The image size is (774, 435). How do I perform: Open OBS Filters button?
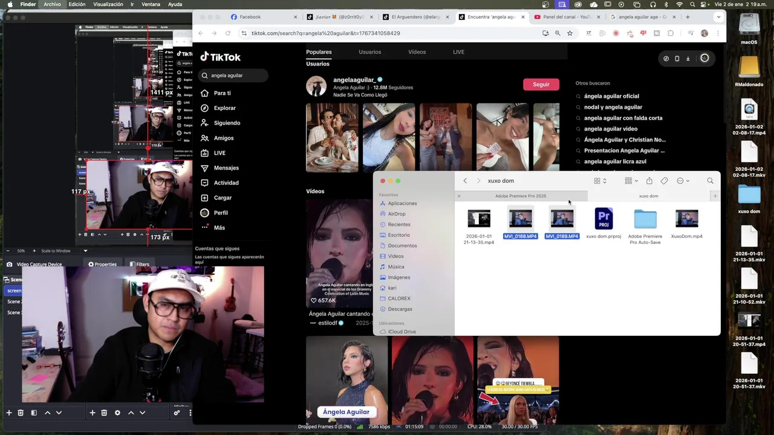[139, 264]
